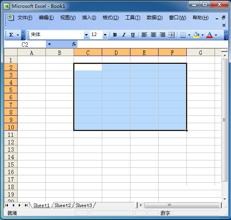Go to the next sheet tab arrow
The height and width of the screenshot is (220, 231).
(x=20, y=205)
